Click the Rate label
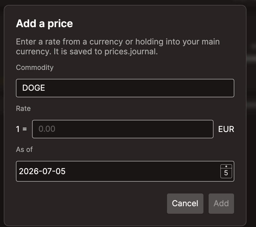 click(23, 109)
